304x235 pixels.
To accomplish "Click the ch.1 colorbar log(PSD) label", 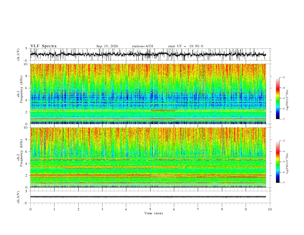I will point(287,100).
